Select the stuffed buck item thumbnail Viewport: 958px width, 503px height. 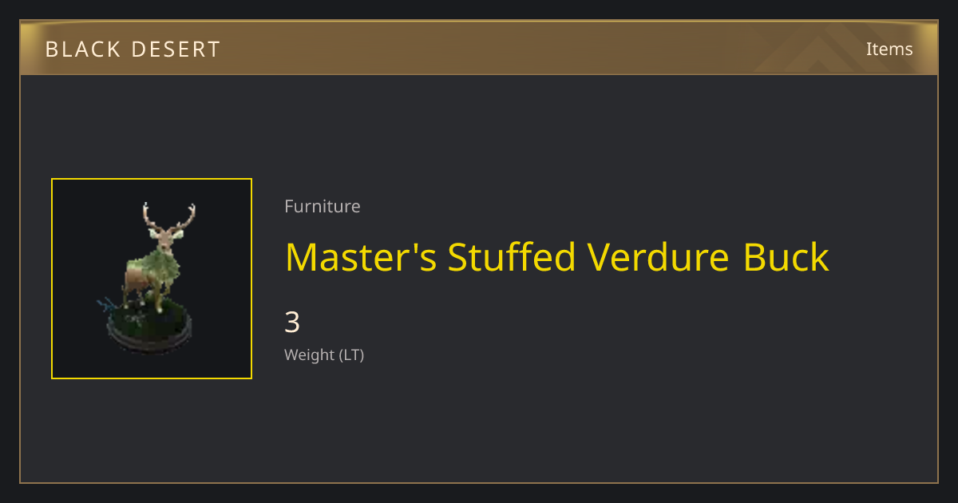[152, 279]
